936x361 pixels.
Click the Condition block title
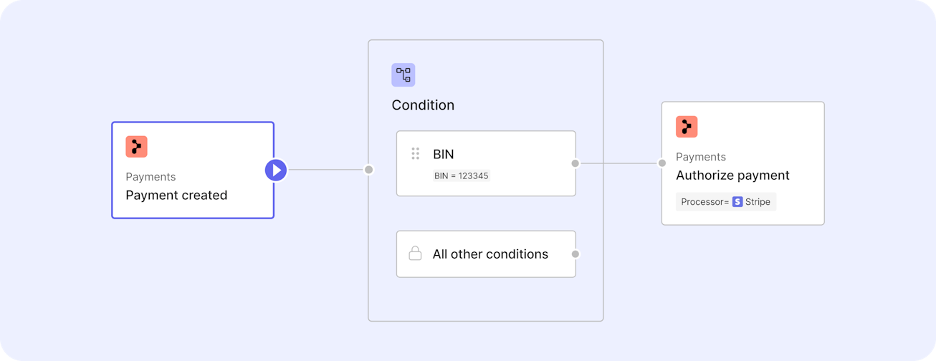pos(423,105)
